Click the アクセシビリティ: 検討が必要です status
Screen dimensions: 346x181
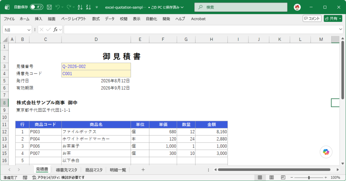click(x=58, y=178)
